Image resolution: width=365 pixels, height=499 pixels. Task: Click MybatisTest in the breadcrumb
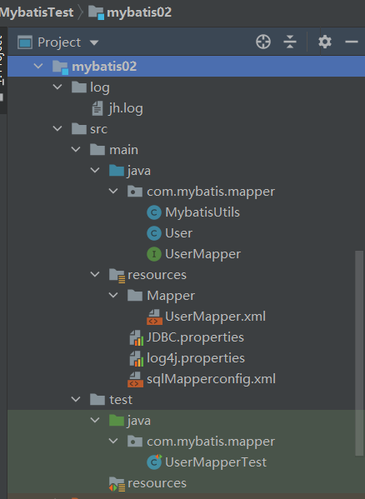37,12
